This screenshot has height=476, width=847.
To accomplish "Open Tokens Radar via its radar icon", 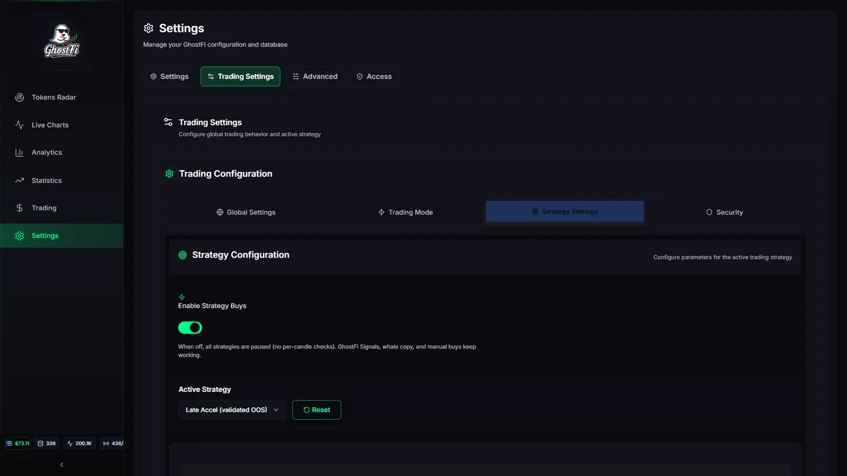I will (x=20, y=97).
